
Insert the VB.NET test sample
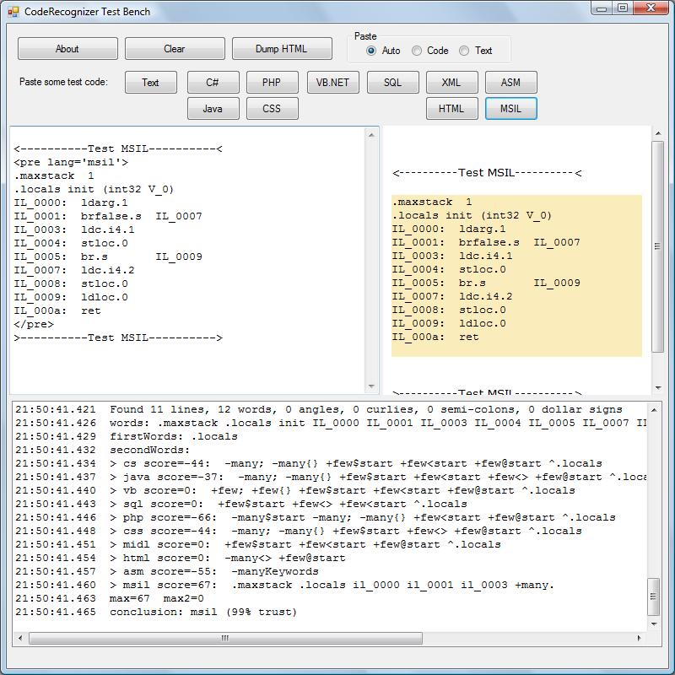click(x=332, y=83)
